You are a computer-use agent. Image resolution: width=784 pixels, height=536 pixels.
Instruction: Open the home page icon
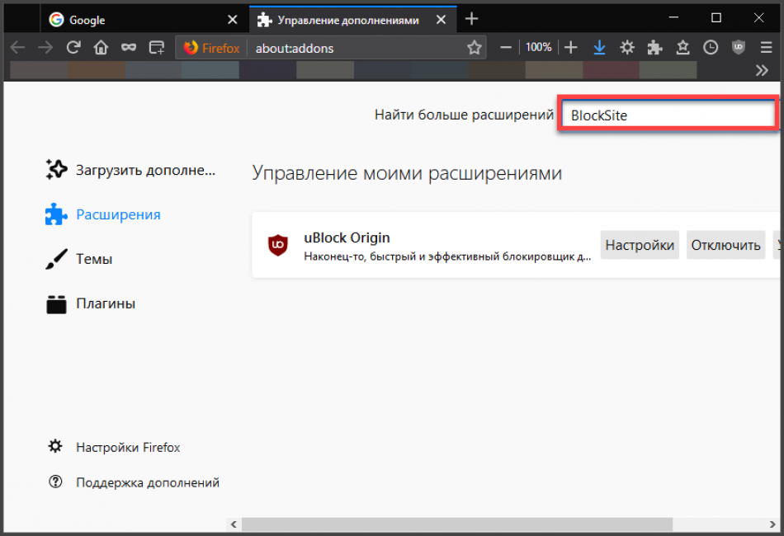click(x=101, y=48)
